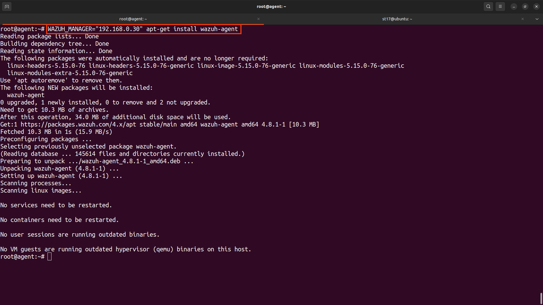This screenshot has height=305, width=543.
Task: Click 'Fetched 10.3 MB in 1s' line
Action: pos(56,132)
